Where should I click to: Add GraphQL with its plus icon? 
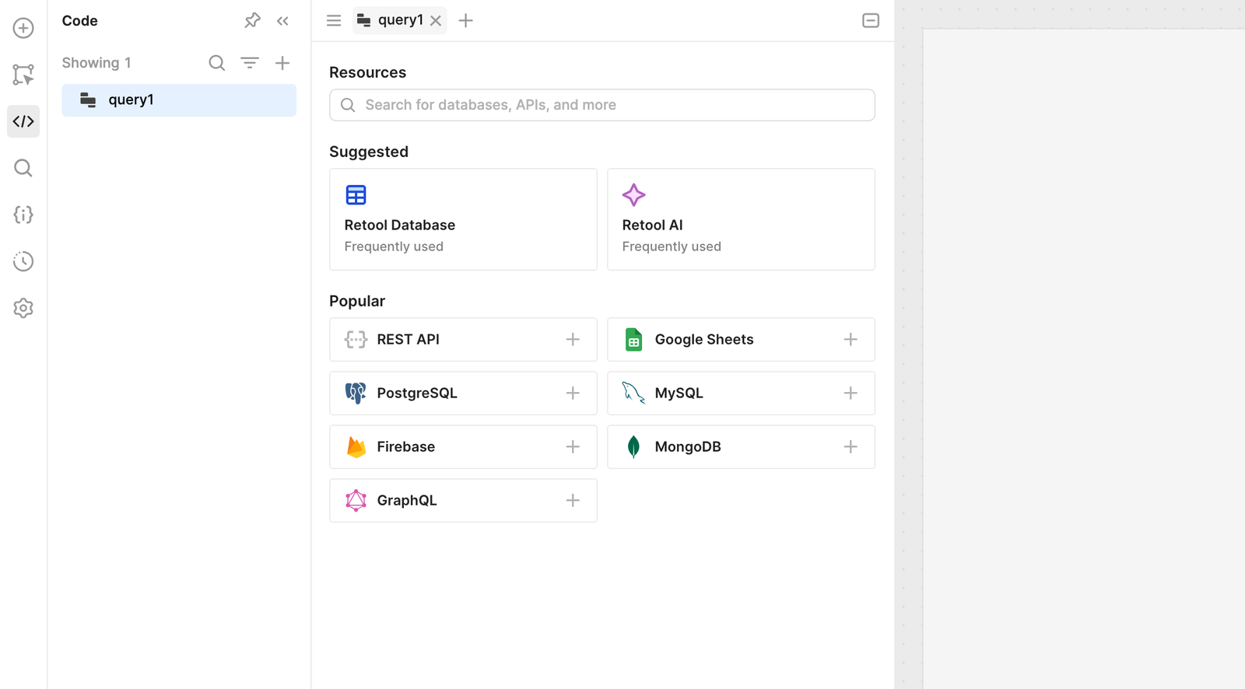(573, 501)
